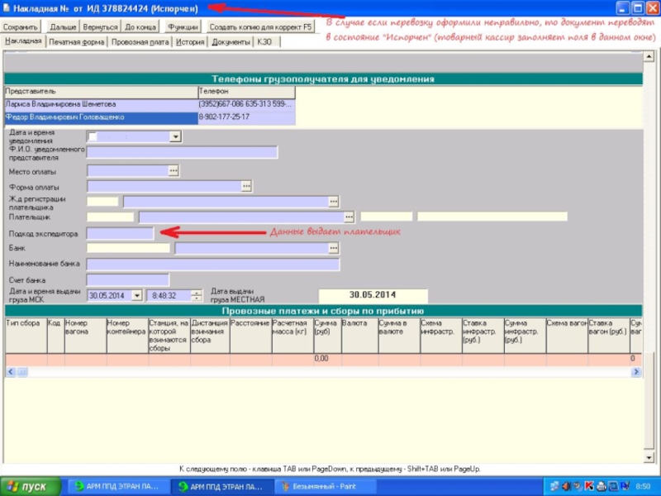This screenshot has height=496, width=661.
Task: Open date picker for 30.05.2014
Action: tap(137, 295)
